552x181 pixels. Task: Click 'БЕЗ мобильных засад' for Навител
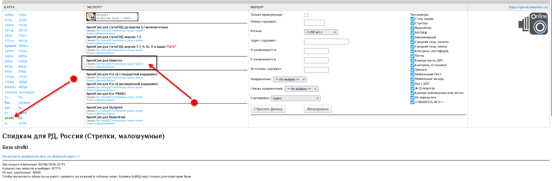click(126, 64)
